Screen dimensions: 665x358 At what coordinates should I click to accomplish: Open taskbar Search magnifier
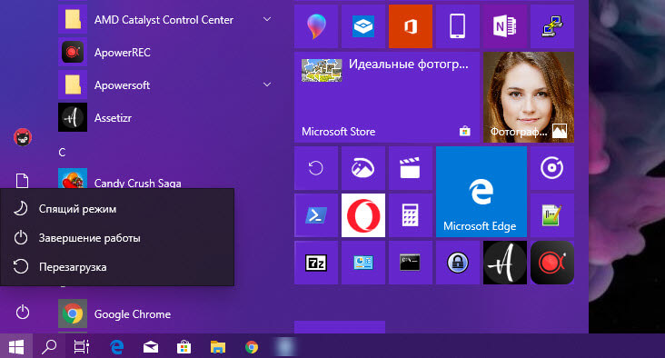pos(49,347)
